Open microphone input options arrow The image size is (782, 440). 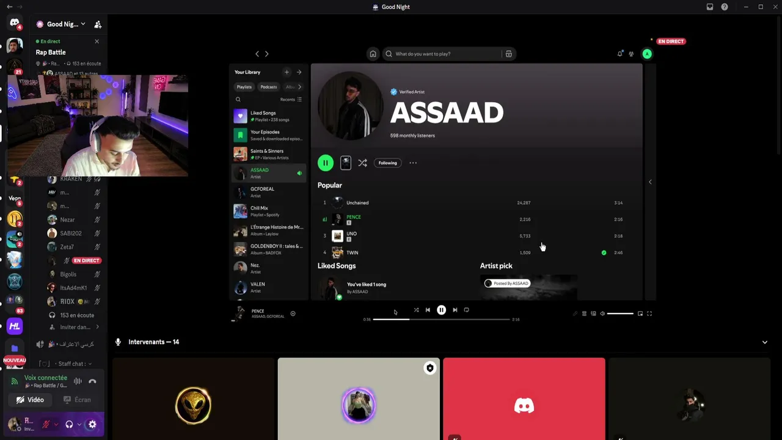pos(56,424)
